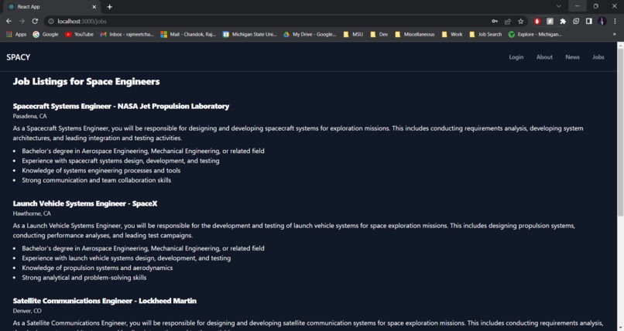Toggle the browser side panel icon
The height and width of the screenshot is (331, 624).
point(589,22)
